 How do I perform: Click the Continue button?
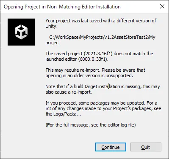111,147
